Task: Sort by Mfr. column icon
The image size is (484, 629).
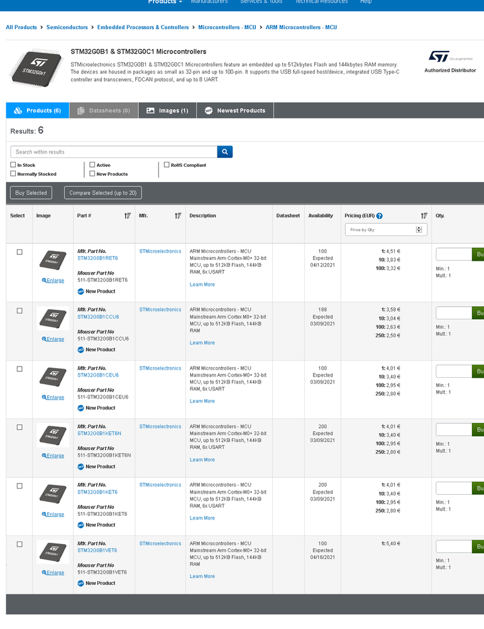Action: click(x=178, y=216)
